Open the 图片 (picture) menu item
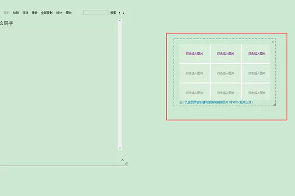This screenshot has width=295, height=196. tap(68, 13)
